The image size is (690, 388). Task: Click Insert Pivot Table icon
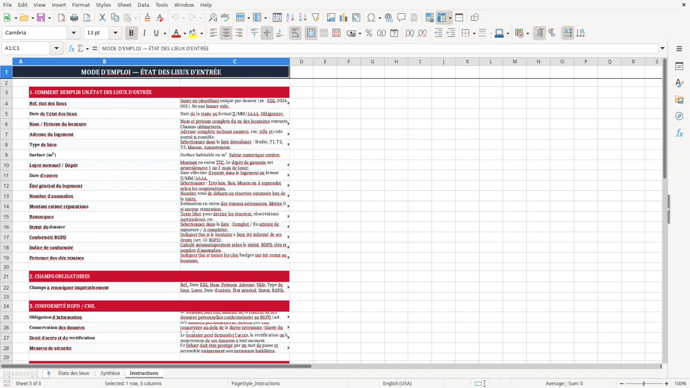point(356,18)
